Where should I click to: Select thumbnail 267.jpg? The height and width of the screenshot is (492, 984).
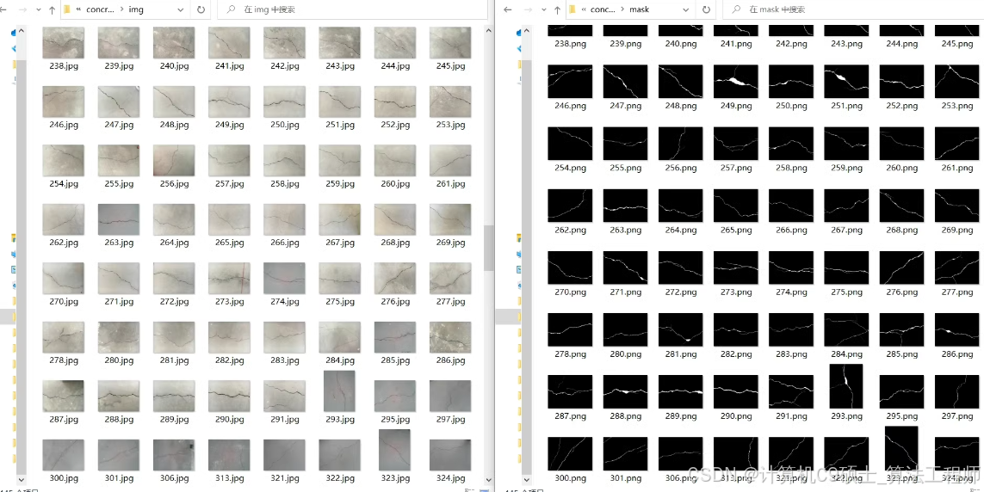point(339,219)
